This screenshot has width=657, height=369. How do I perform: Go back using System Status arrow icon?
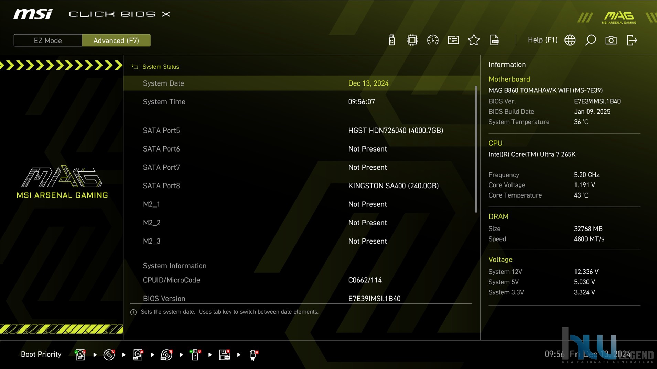point(134,67)
